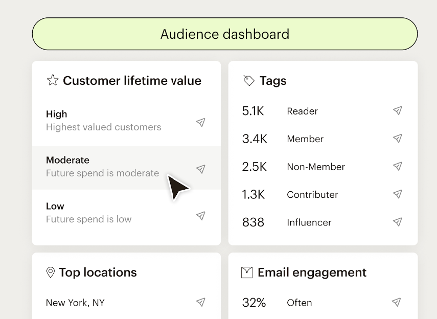Click the send icon next to Member tag
Screen dimensions: 437x319
tap(397, 138)
